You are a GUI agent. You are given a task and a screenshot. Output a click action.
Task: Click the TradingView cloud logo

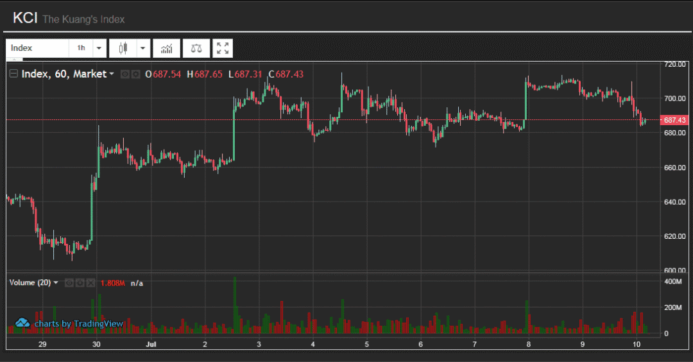[22, 323]
